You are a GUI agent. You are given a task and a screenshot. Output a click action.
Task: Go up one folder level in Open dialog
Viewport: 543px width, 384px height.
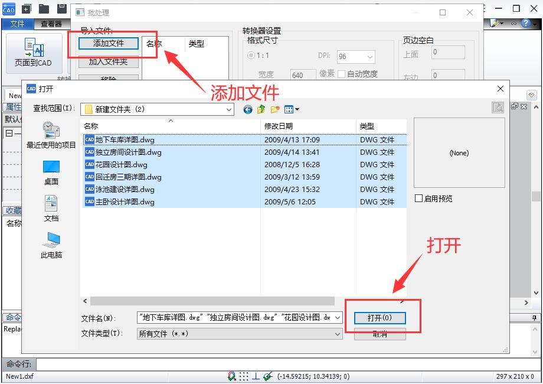(261, 109)
